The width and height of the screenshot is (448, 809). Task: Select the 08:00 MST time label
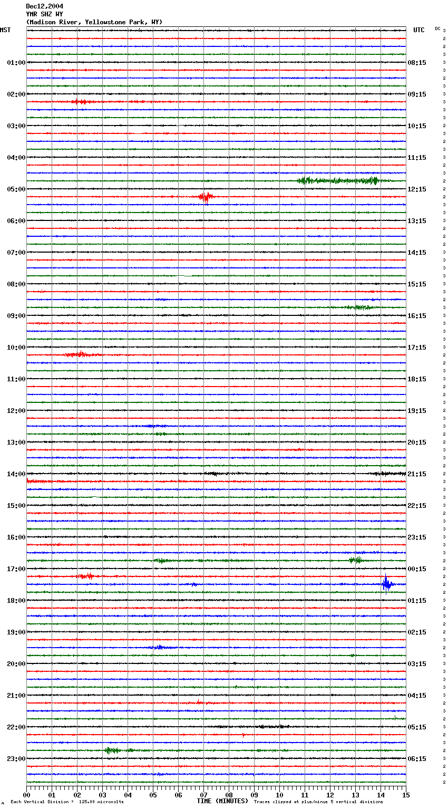point(16,284)
